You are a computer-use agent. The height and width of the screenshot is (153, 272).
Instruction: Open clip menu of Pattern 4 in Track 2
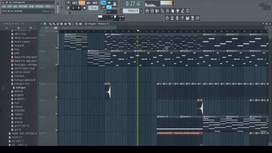pos(89,51)
